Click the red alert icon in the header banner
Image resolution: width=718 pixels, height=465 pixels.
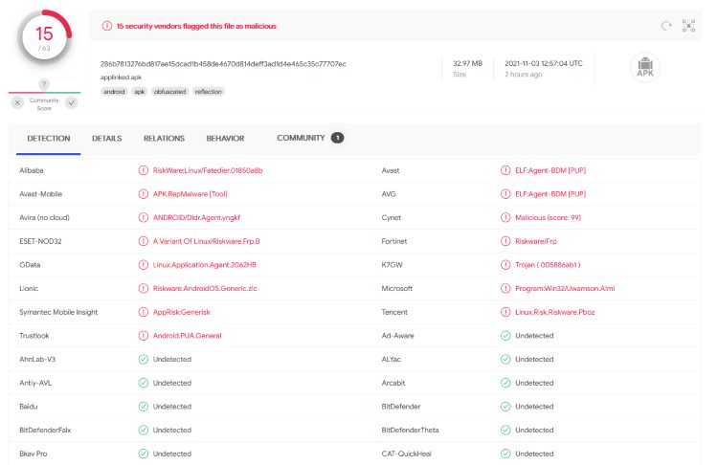[106, 26]
